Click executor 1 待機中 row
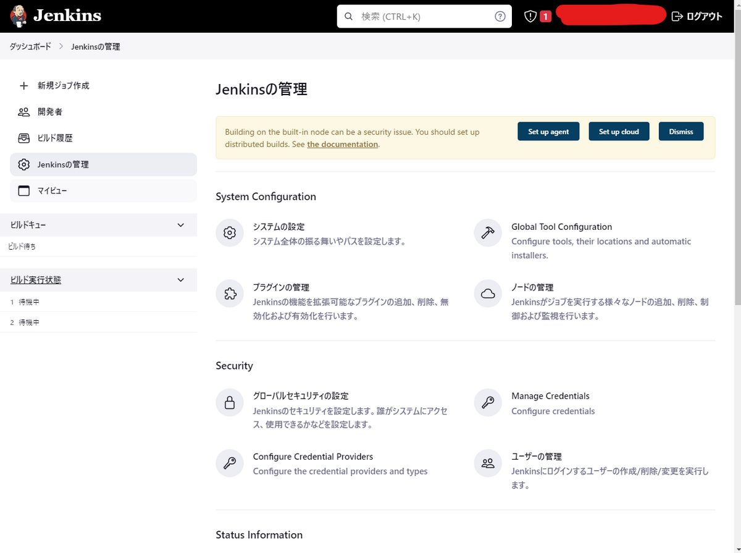The height and width of the screenshot is (553, 741). (x=99, y=302)
